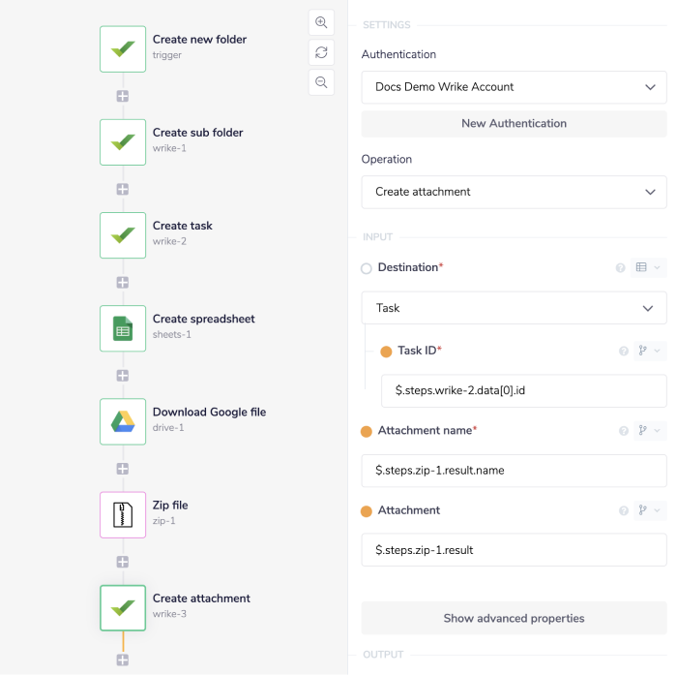Click the zoom in magnifier icon
The width and height of the screenshot is (677, 675).
321,23
